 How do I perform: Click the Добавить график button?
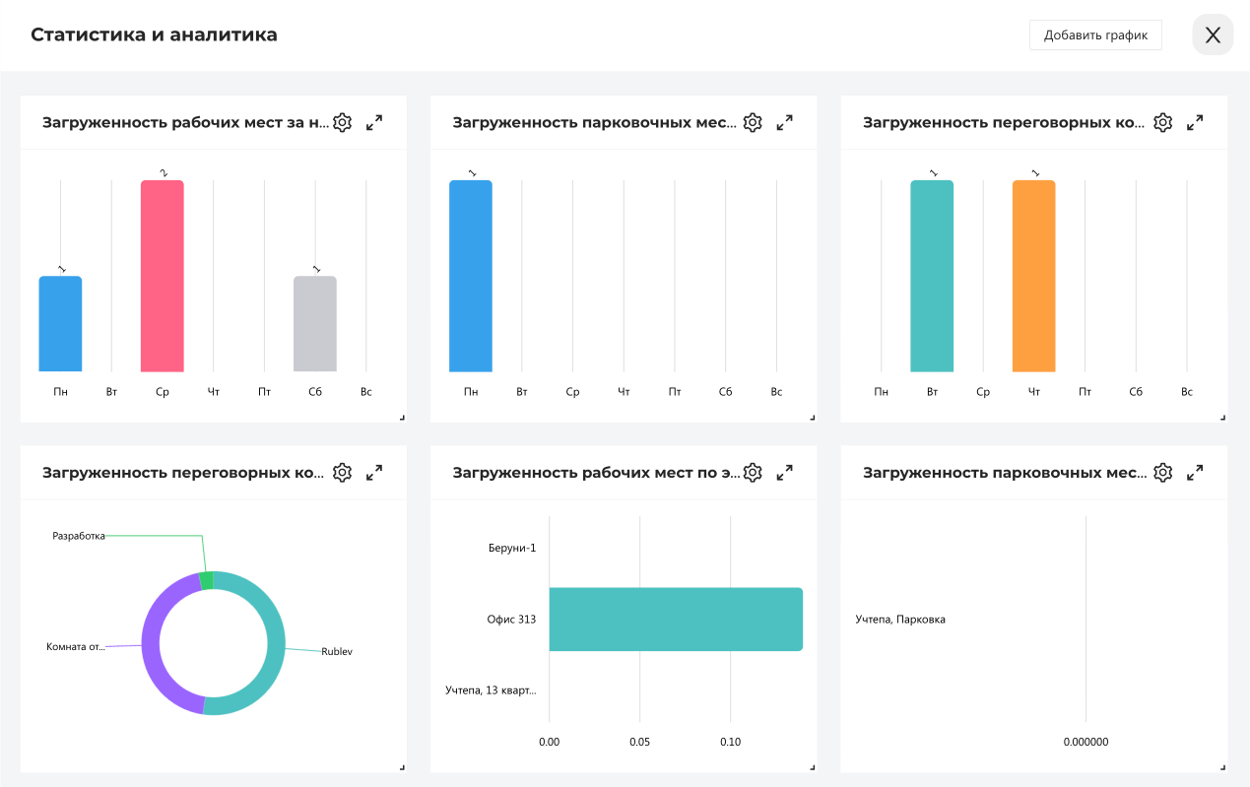tap(1095, 35)
